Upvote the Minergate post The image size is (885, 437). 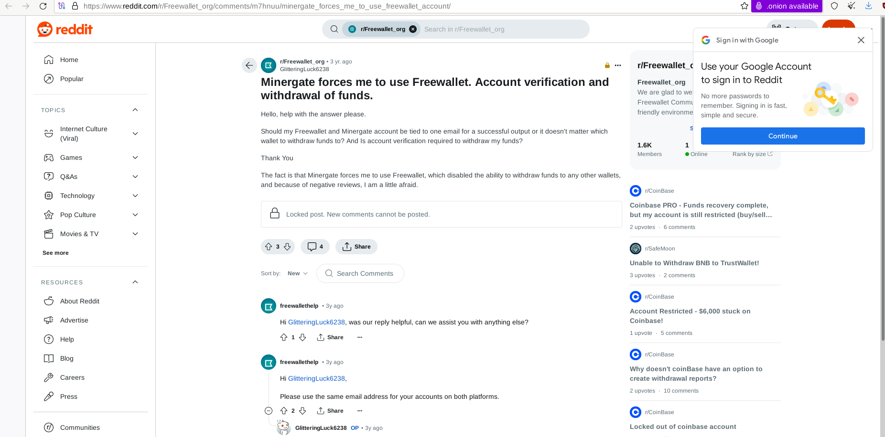[x=269, y=247]
